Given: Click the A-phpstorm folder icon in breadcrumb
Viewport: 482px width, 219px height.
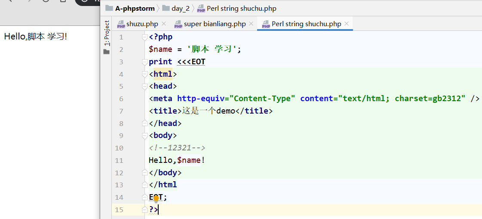Looking at the screenshot, I should [109, 8].
